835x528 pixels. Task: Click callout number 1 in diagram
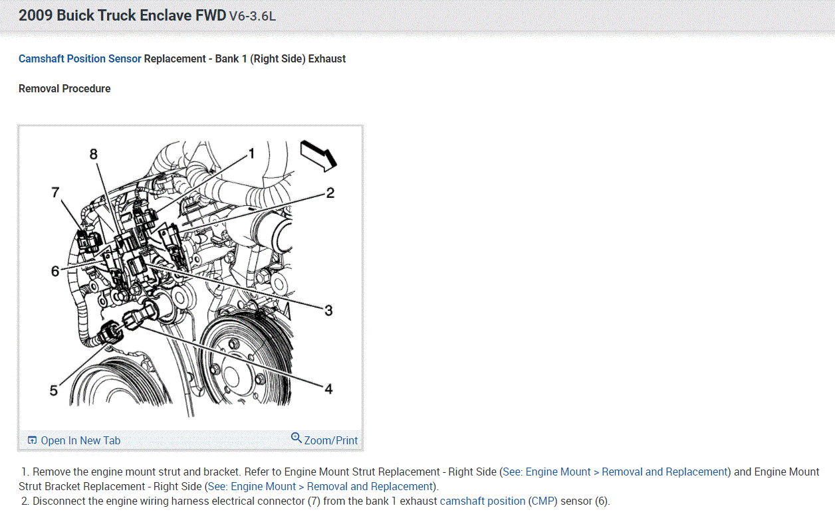[251, 154]
